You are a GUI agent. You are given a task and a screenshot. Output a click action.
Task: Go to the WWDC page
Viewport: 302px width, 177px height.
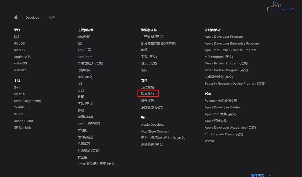click(210, 141)
